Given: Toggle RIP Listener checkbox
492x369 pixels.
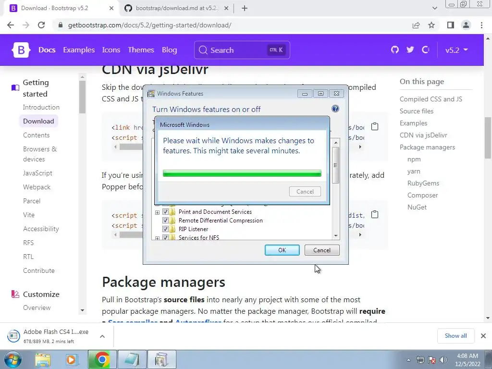Looking at the screenshot, I should click(165, 229).
